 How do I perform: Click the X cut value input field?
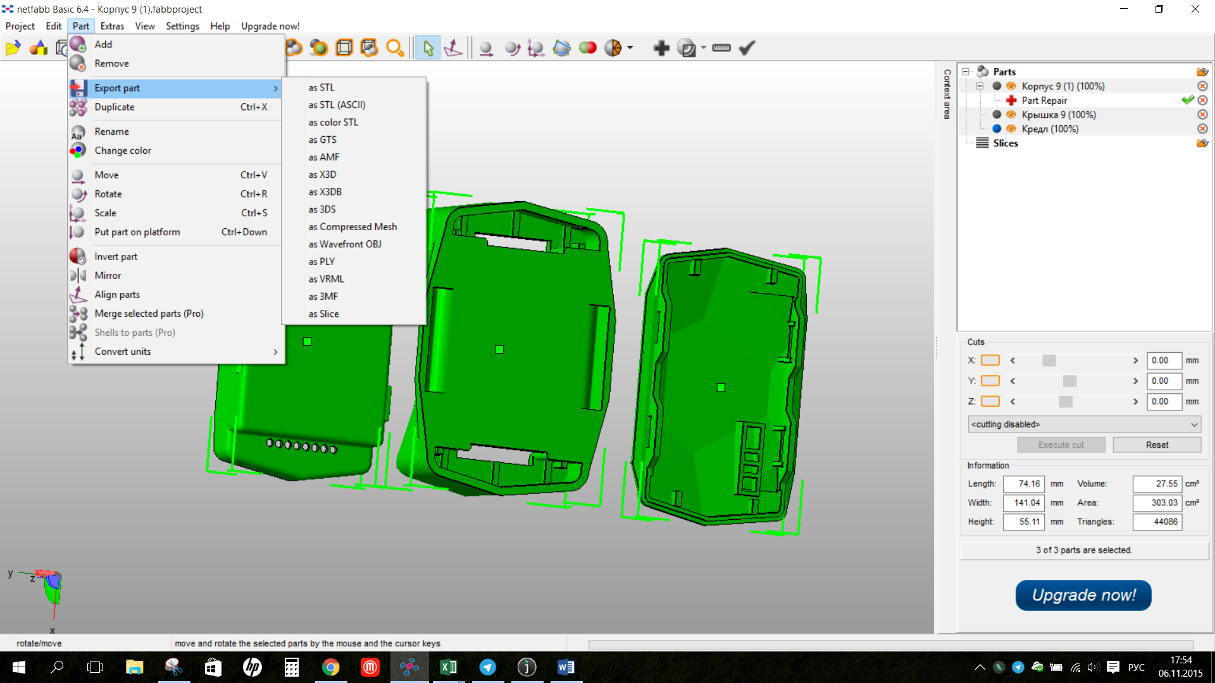(1164, 360)
